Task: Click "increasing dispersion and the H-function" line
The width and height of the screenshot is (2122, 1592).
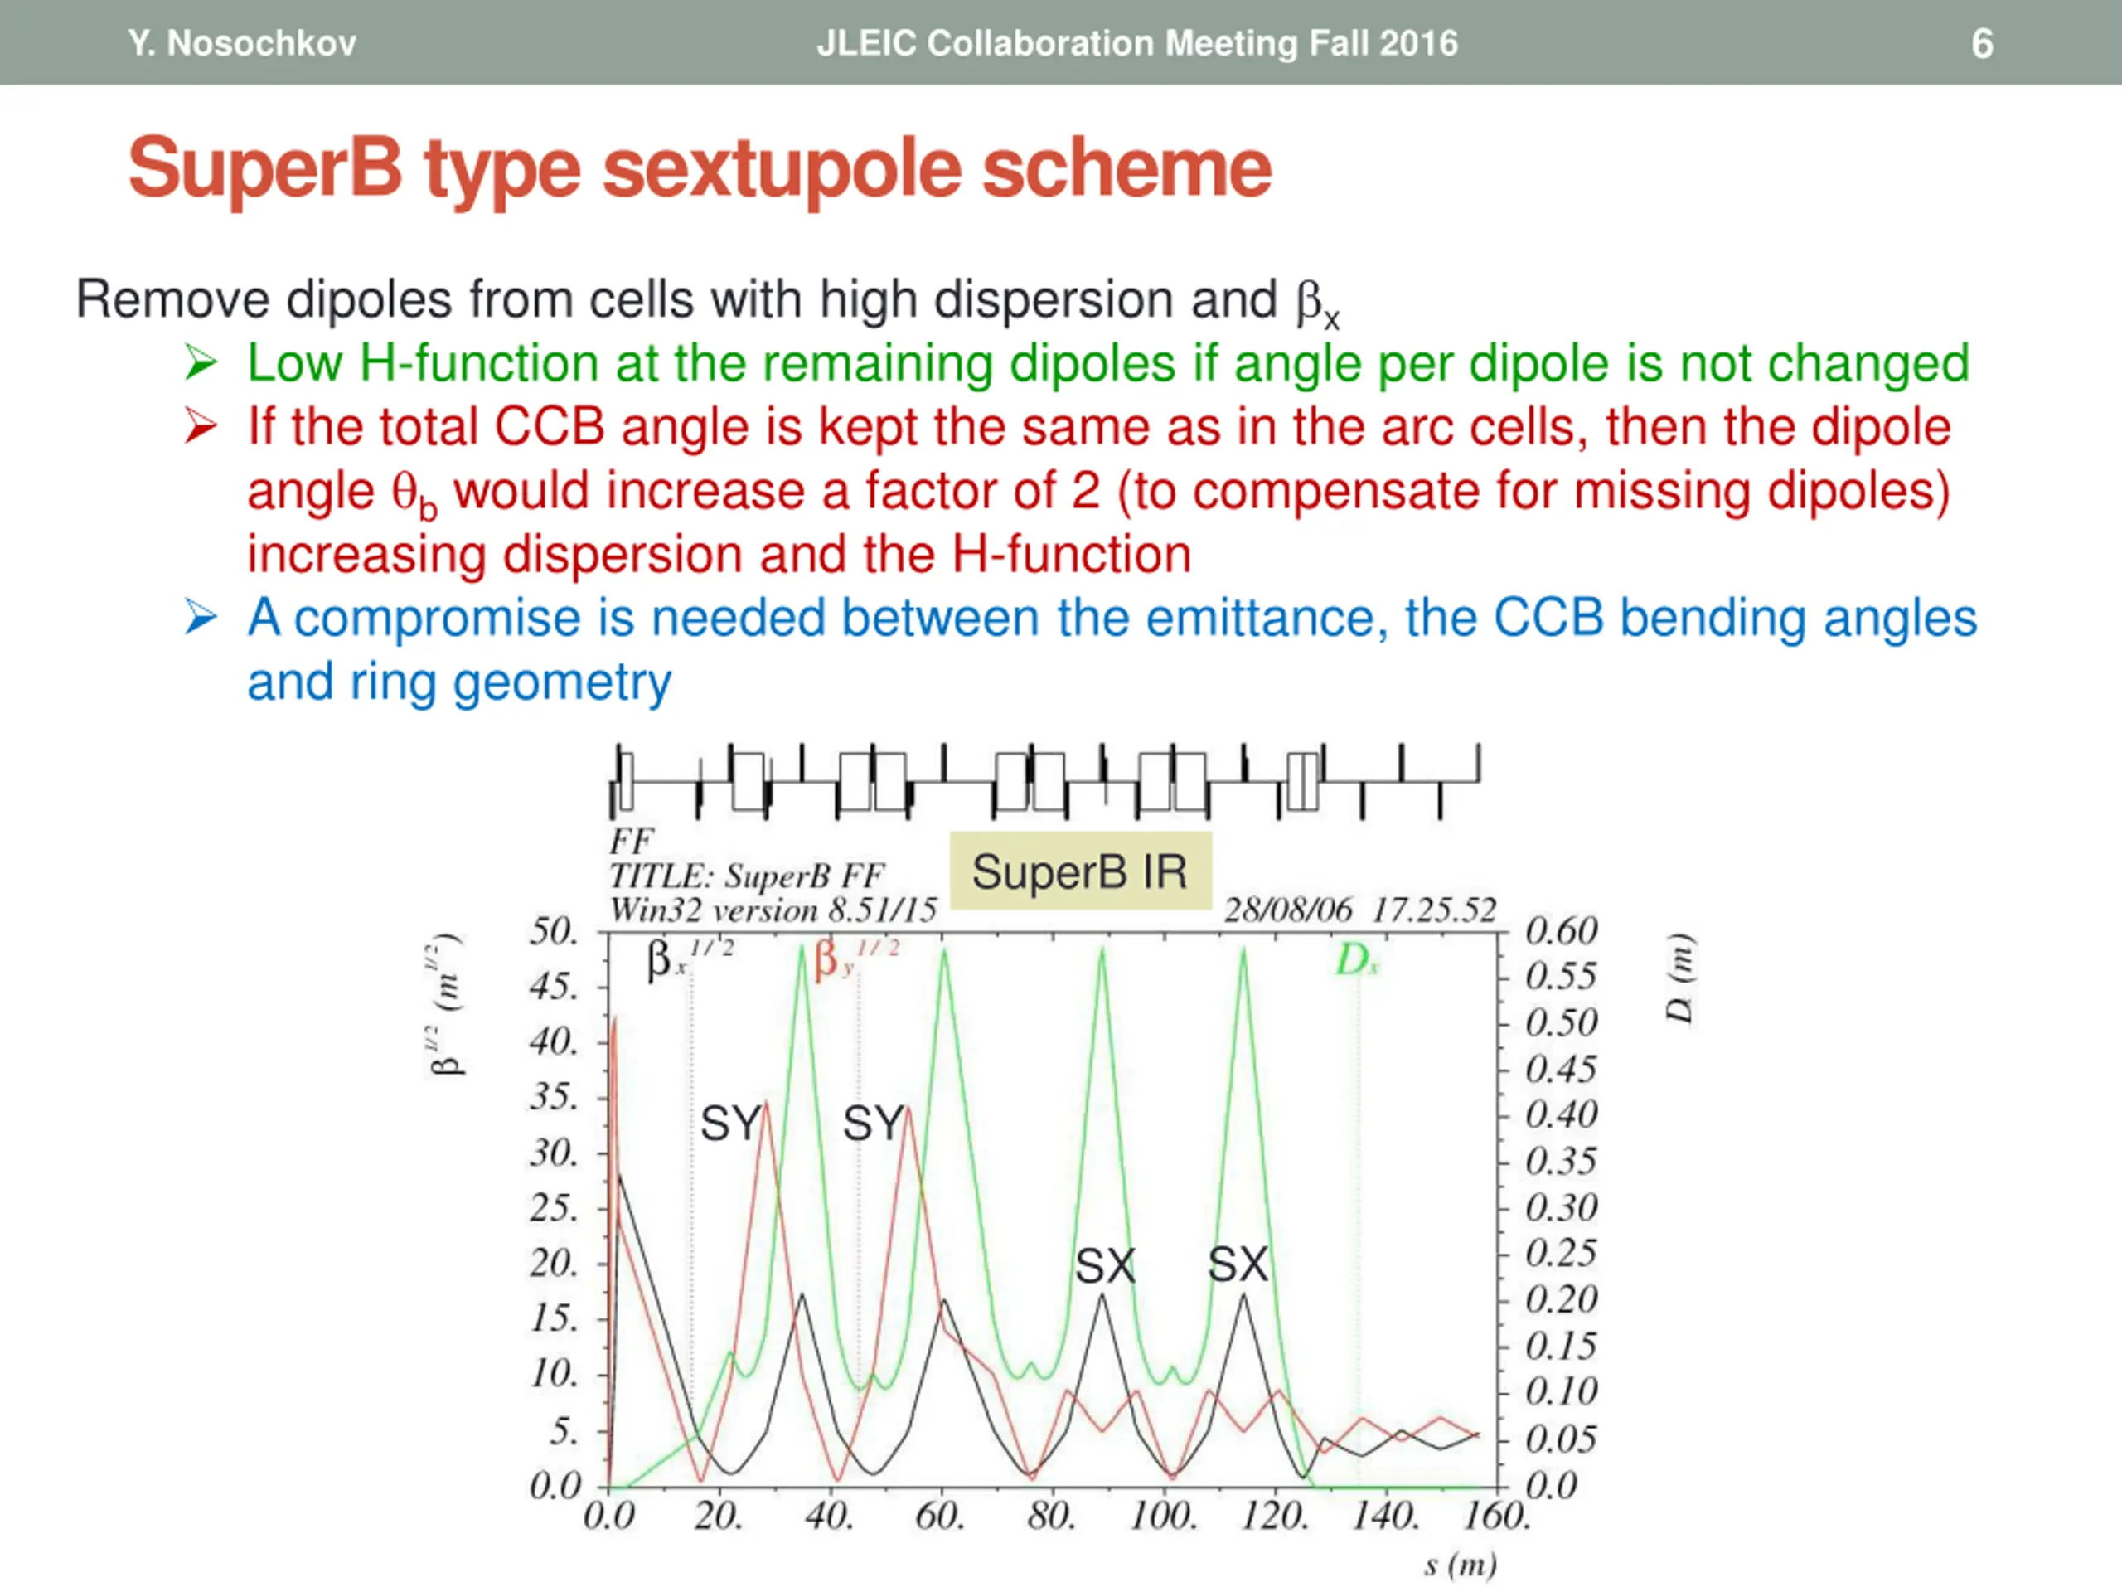Action: [719, 554]
